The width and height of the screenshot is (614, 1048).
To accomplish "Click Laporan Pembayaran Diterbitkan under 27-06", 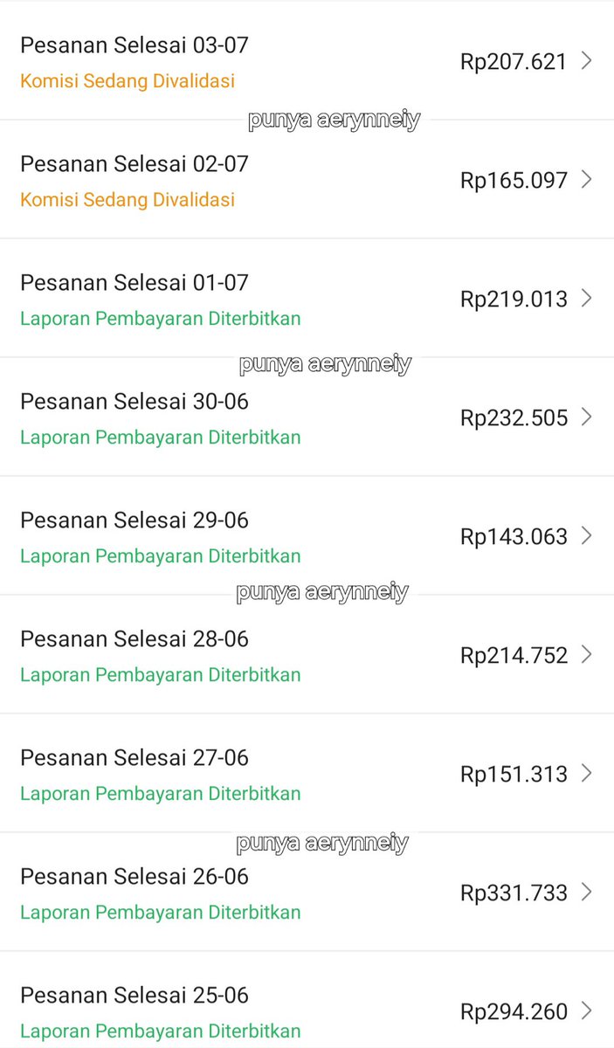I will tap(161, 794).
